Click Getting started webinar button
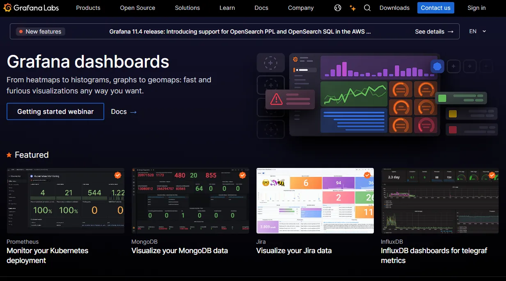Screen dimensions: 506x281 (55, 111)
